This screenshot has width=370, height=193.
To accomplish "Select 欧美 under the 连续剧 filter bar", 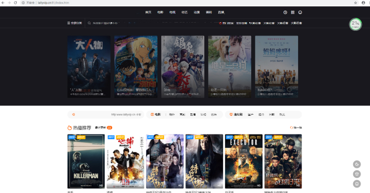I will [282, 115].
